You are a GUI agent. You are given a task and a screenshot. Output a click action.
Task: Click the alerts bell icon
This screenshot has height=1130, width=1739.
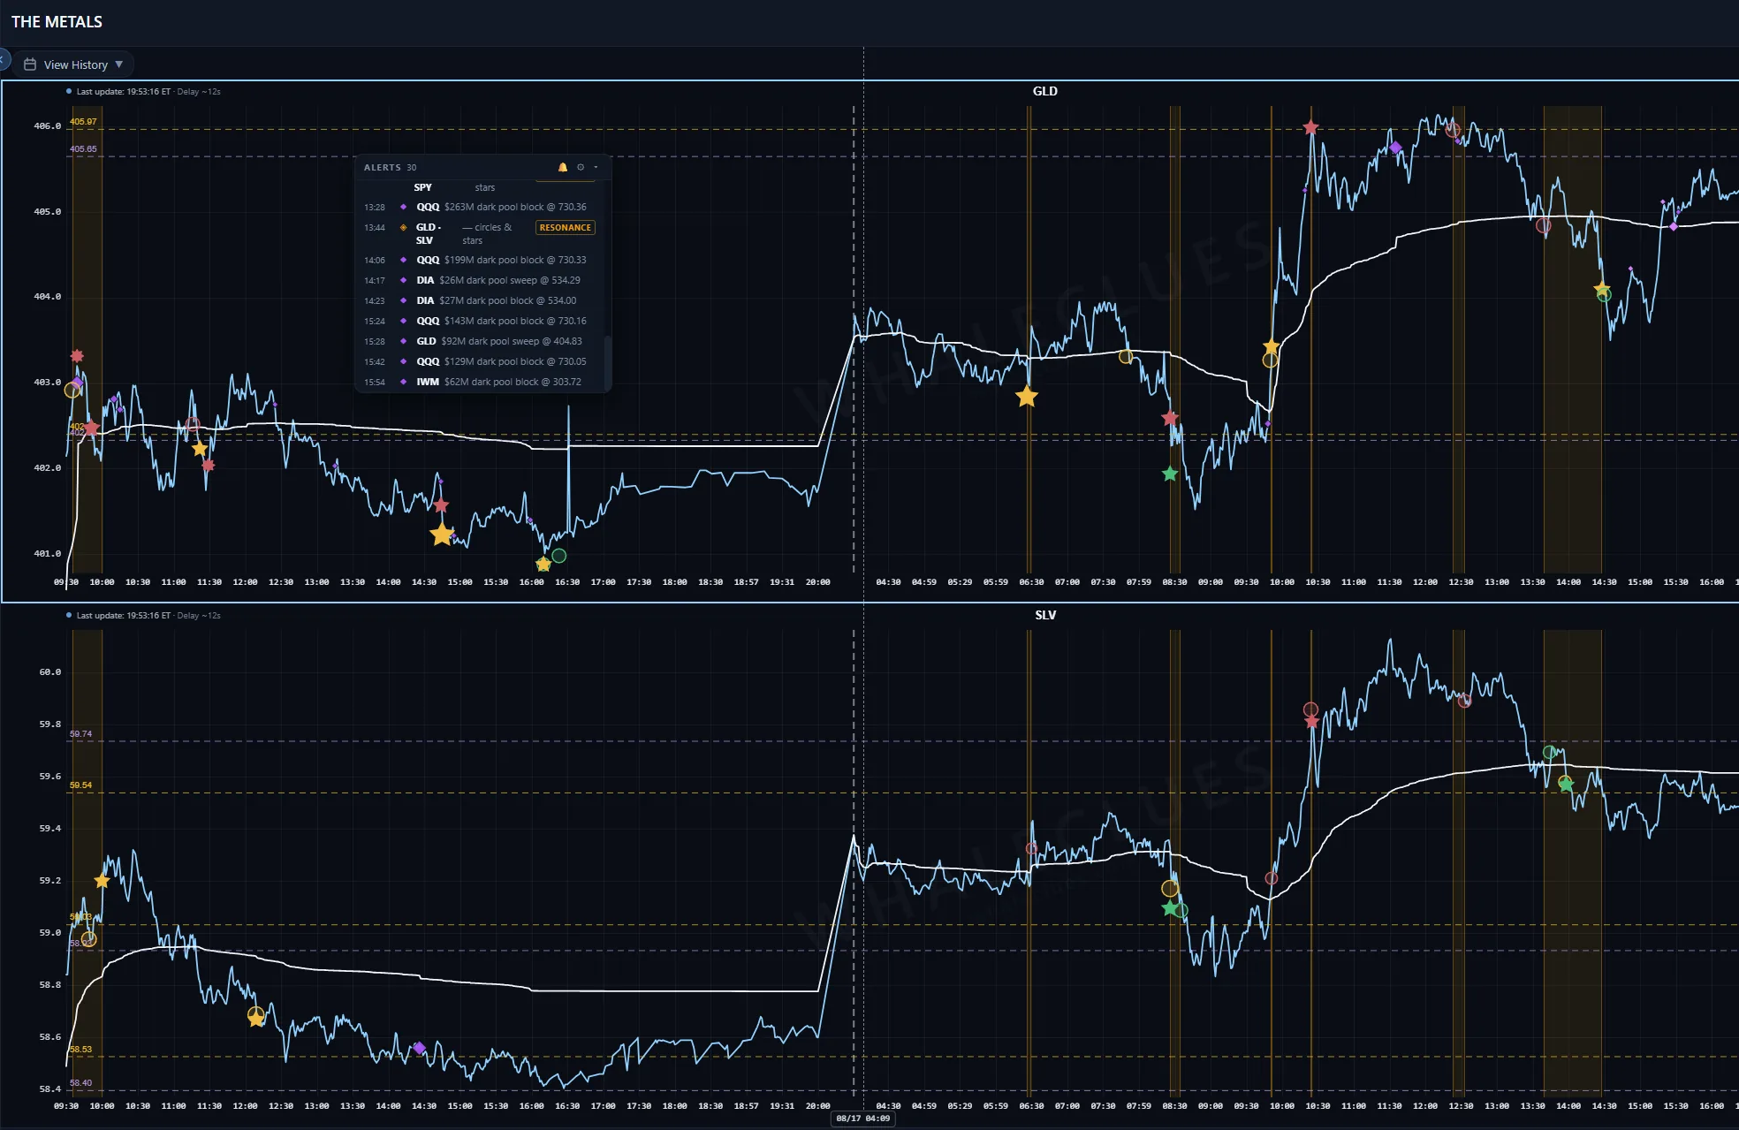[x=563, y=167]
